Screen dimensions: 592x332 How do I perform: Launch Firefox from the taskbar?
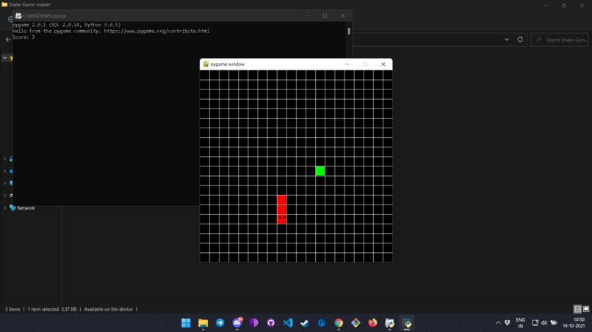pos(372,323)
